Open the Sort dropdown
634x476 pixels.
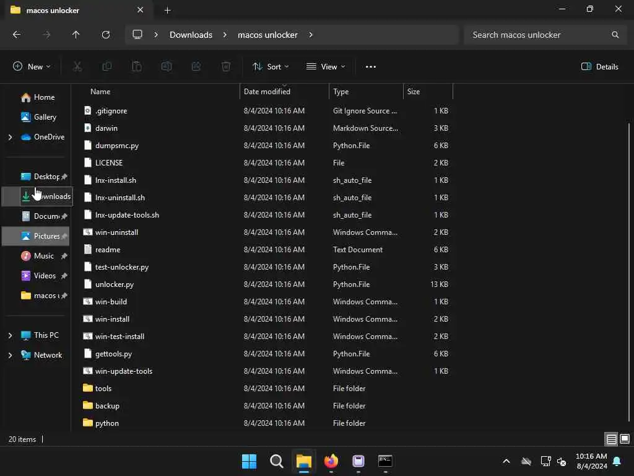click(x=270, y=67)
